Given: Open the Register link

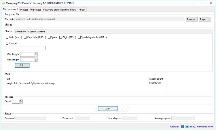Looking at the screenshot, I should click(x=174, y=127).
